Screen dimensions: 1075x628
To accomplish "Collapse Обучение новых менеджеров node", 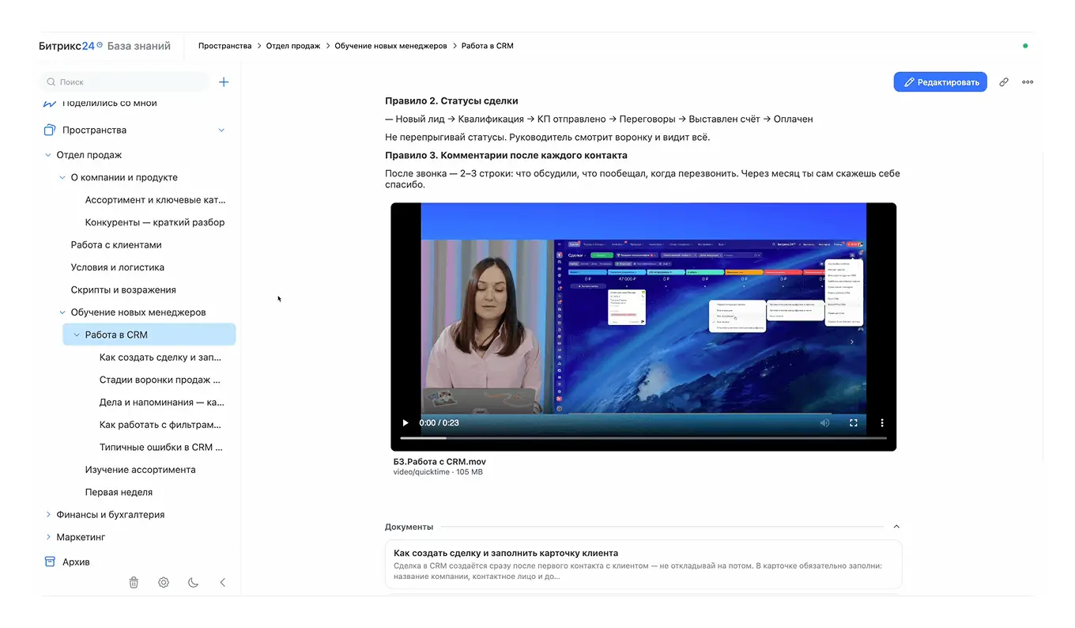I will (62, 312).
